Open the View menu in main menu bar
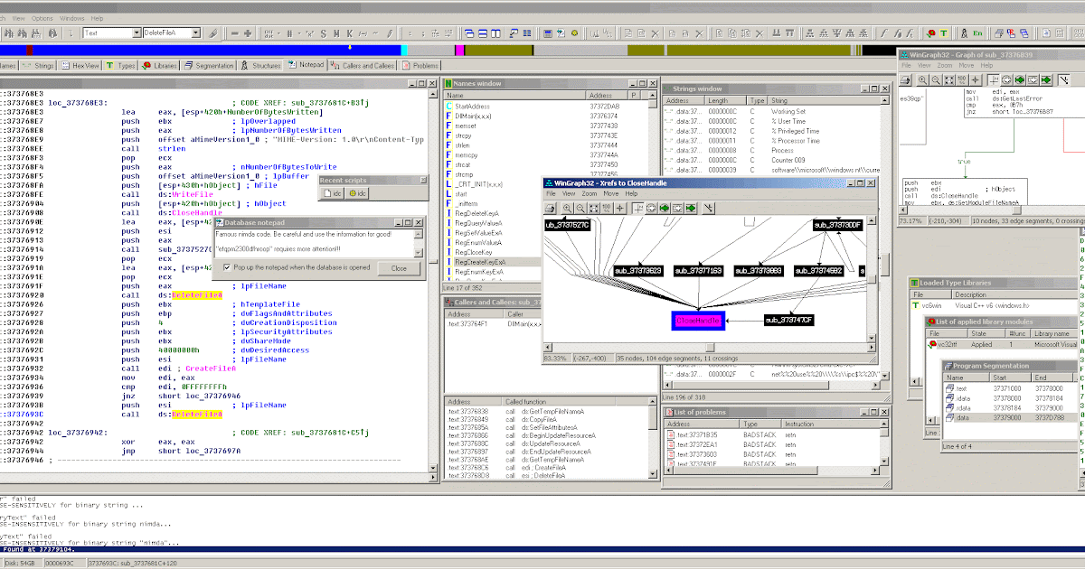 [x=16, y=18]
